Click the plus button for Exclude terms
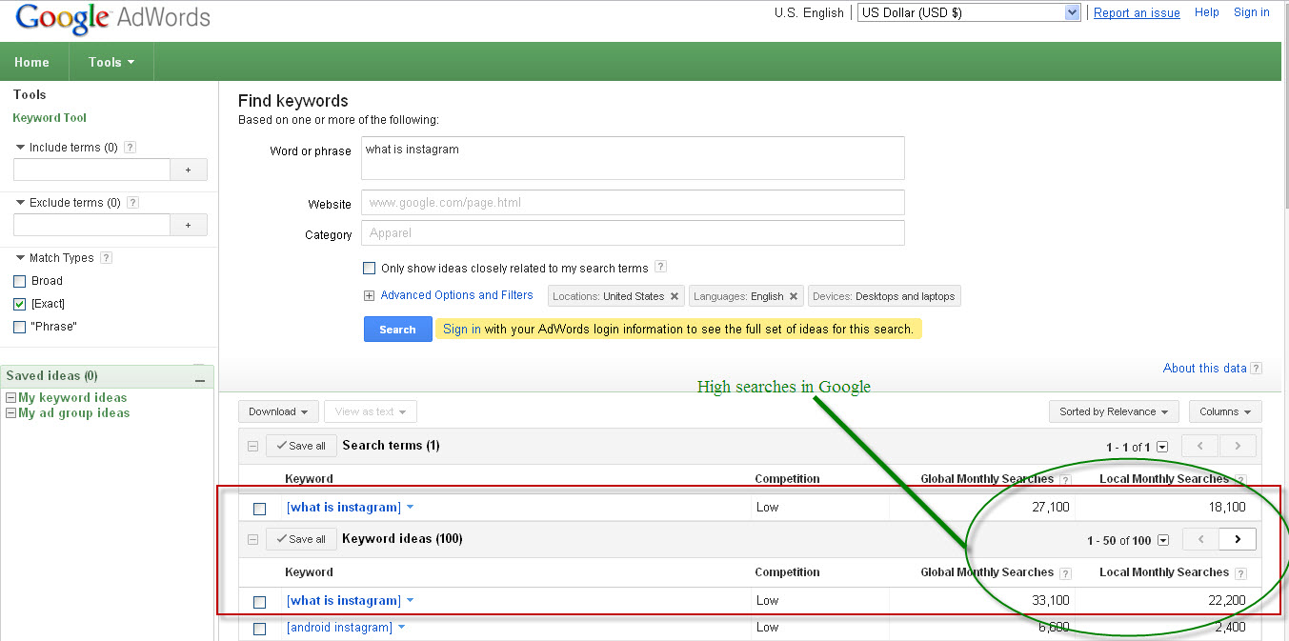This screenshot has width=1289, height=641. click(188, 225)
